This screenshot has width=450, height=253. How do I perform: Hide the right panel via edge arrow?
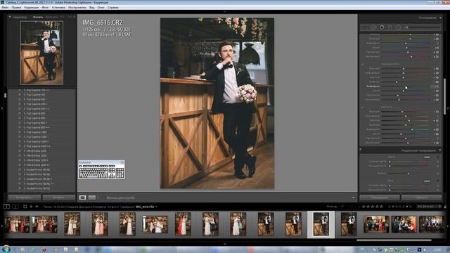(448, 108)
